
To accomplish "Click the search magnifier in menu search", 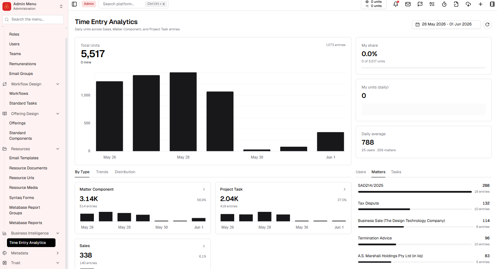I will click(7, 20).
